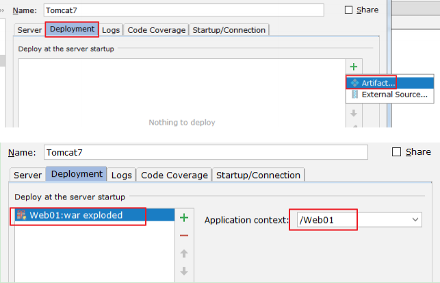Click the External Source archive icon in popup
This screenshot has height=283, width=440.
click(x=354, y=95)
